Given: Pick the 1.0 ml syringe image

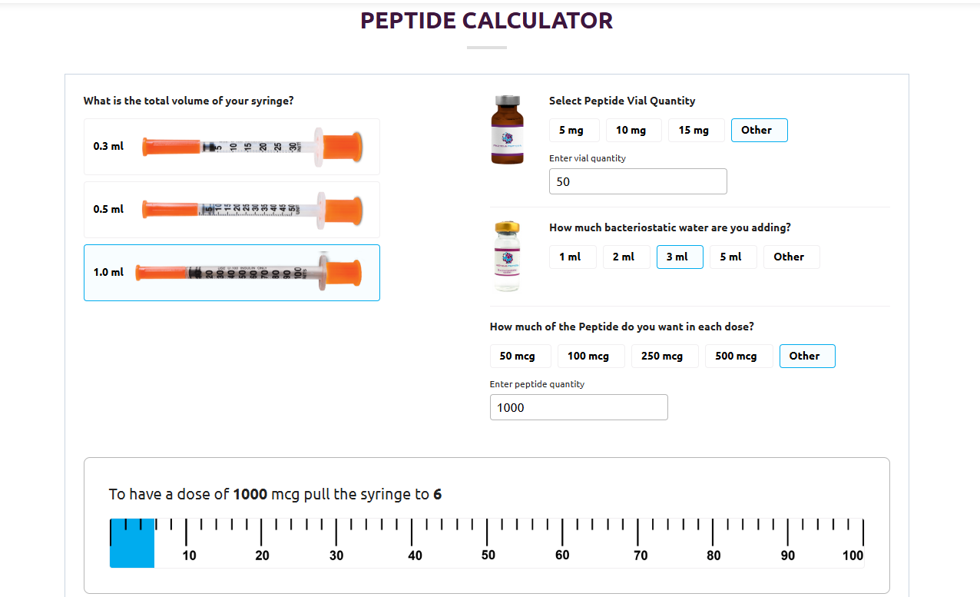Looking at the screenshot, I should (x=248, y=273).
